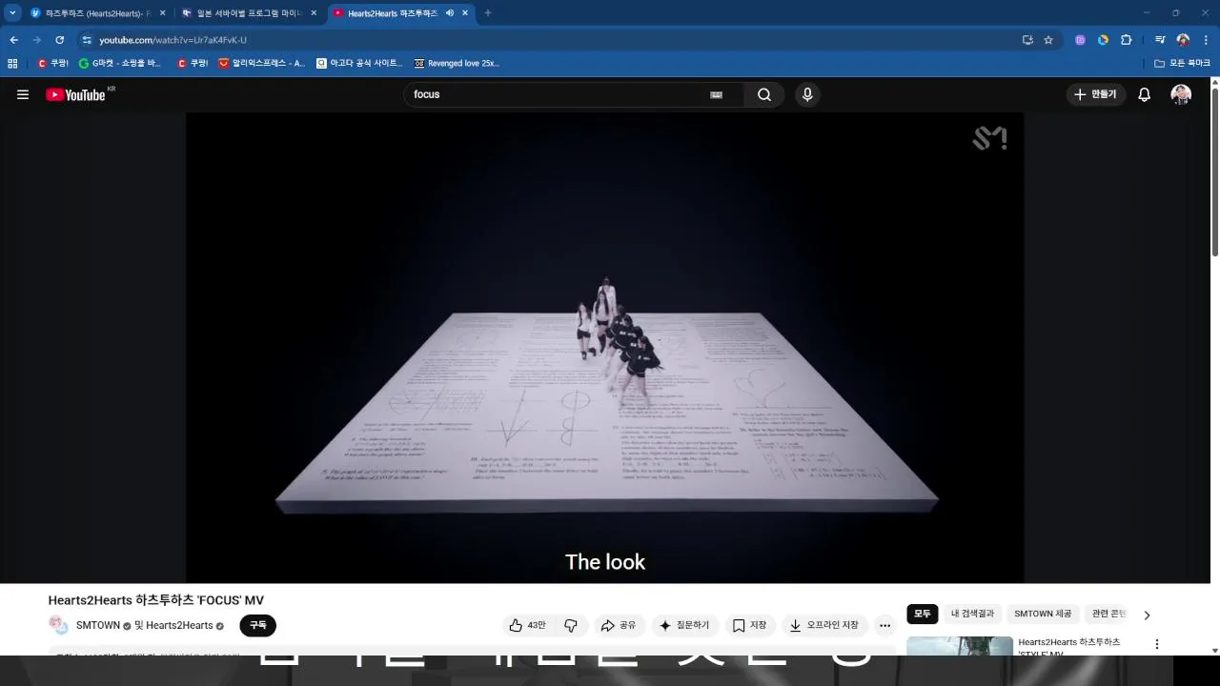Ask about video with 질문하기
The image size is (1220, 686).
point(684,625)
